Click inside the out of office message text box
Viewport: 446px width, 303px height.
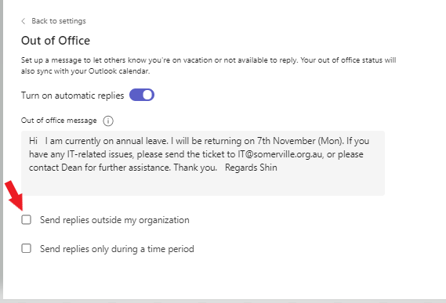pos(203,163)
